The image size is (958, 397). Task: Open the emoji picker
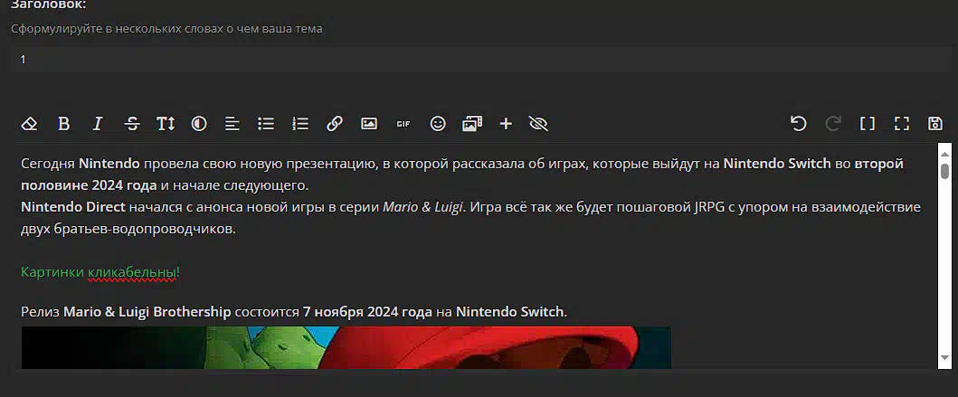pos(438,124)
